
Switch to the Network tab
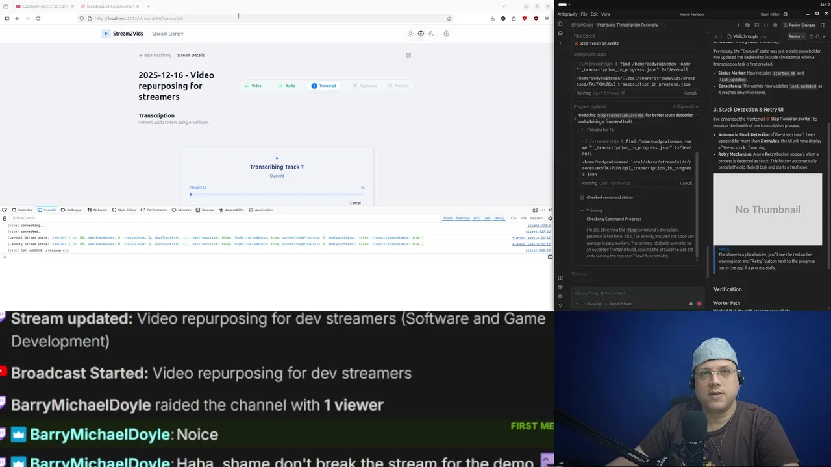click(x=97, y=210)
